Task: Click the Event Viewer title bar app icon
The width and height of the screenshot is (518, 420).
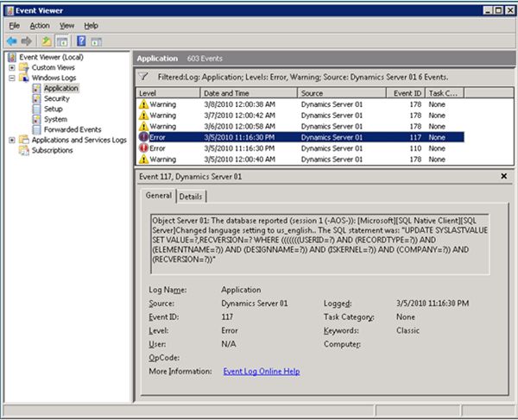Action: point(9,11)
